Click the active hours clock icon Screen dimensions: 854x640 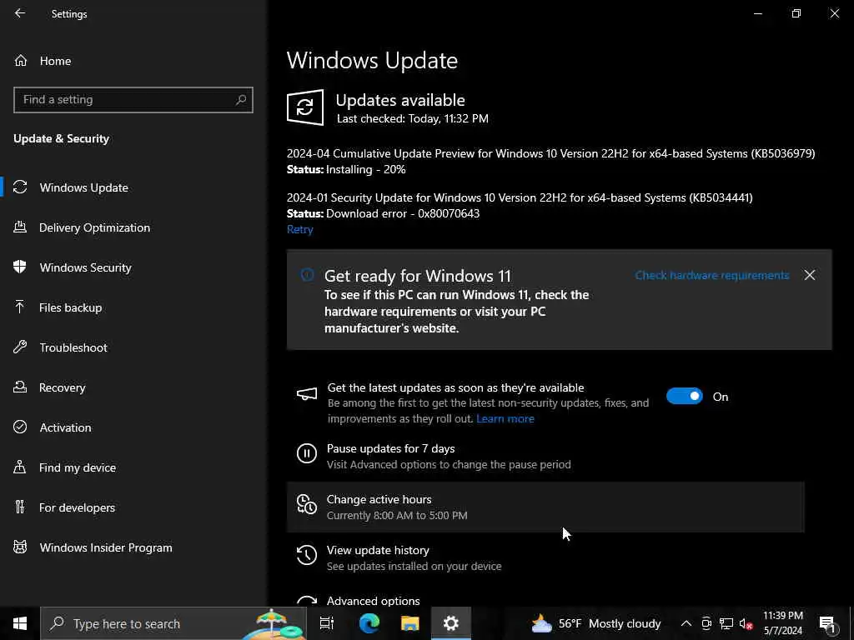307,504
